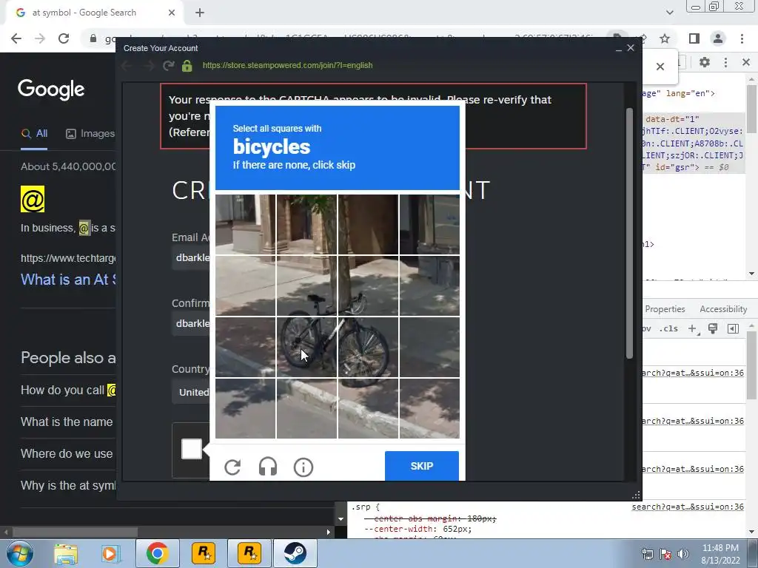Open Windows Media Player from the taskbar
The height and width of the screenshot is (568, 758).
[x=110, y=553]
